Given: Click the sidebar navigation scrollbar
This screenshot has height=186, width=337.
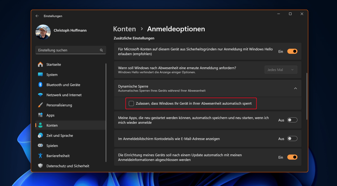Looking at the screenshot, I should 106,113.
